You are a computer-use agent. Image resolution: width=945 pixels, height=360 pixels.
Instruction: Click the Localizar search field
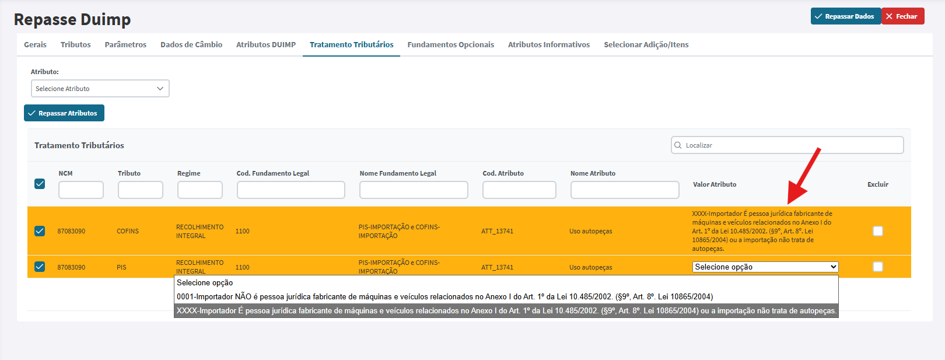[787, 145]
